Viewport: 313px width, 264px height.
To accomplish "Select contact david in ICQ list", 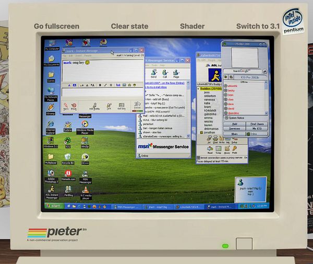I will 231,109.
